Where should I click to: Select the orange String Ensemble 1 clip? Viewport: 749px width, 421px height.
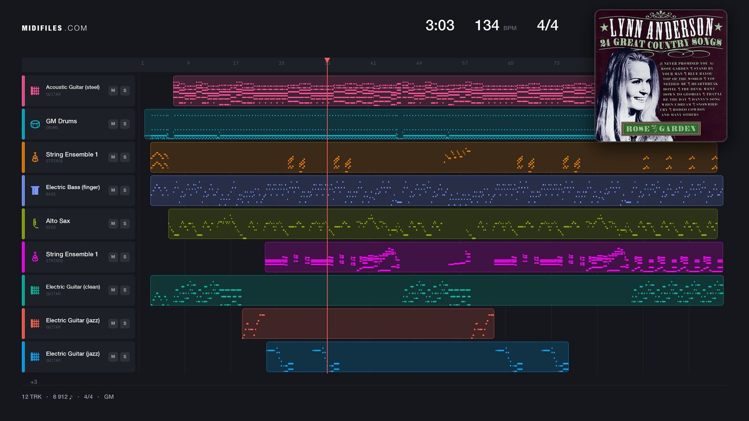coord(434,157)
